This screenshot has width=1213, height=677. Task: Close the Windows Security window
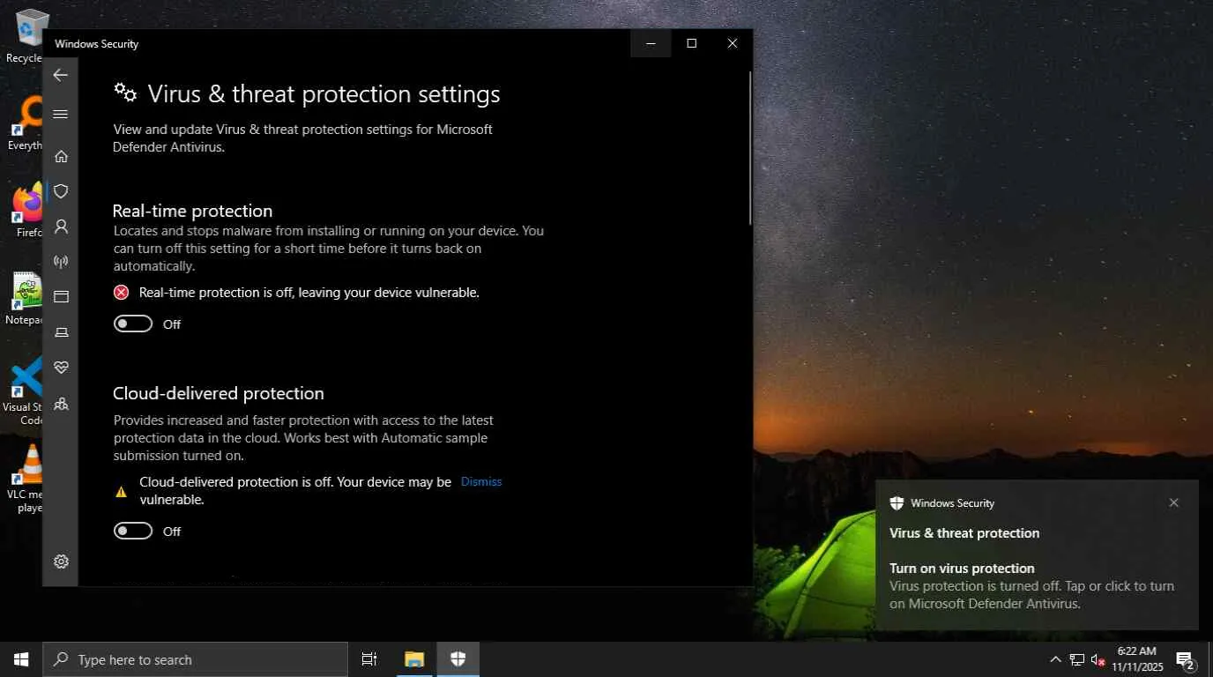click(x=733, y=43)
